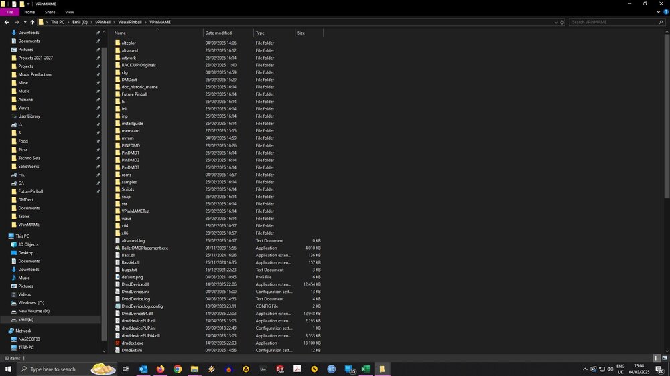Open Techno Sets in Quick access
This screenshot has width=670, height=376.
coord(29,158)
